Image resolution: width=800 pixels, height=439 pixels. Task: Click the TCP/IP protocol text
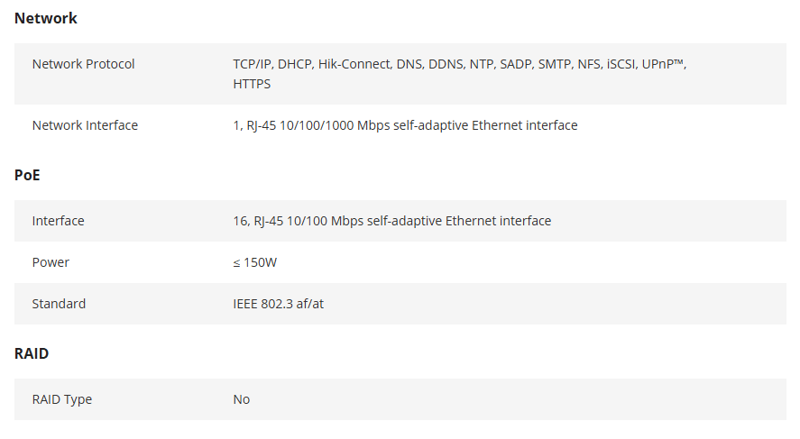252,64
